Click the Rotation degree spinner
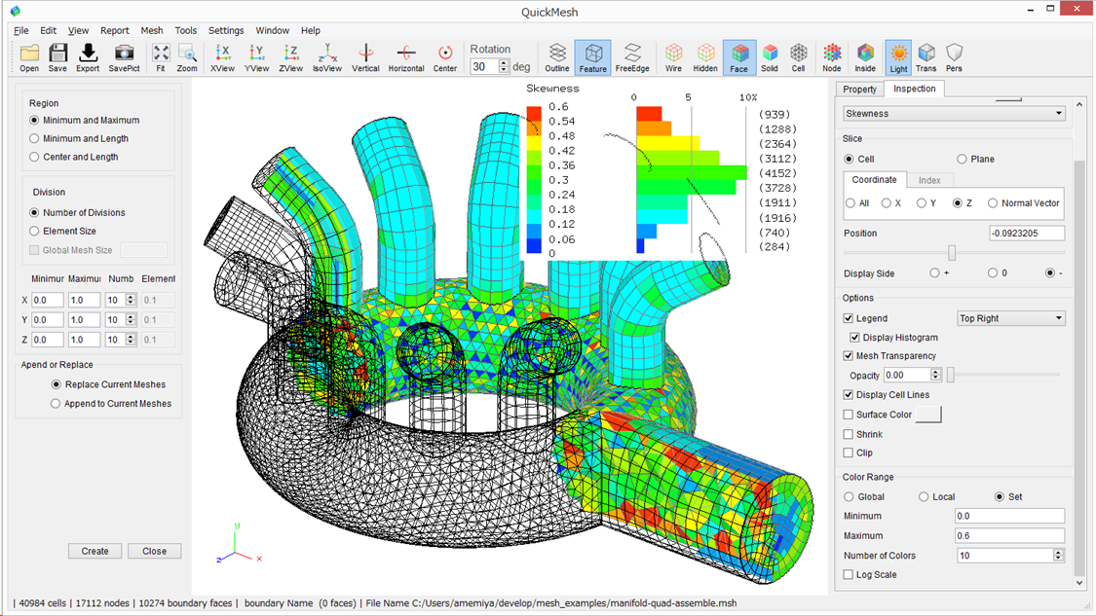The width and height of the screenshot is (1096, 616). point(504,66)
